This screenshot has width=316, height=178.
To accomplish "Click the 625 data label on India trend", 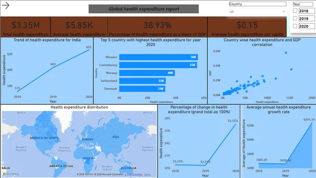I will click(x=89, y=47).
